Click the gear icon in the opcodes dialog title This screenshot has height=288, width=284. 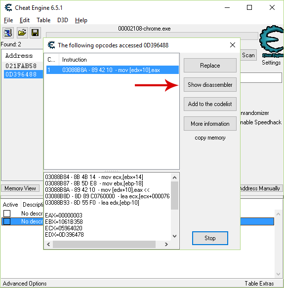[x=51, y=45]
